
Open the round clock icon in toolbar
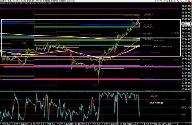[x=172, y=1]
